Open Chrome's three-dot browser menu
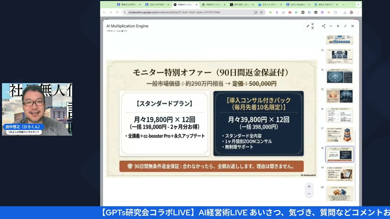The height and width of the screenshot is (219, 390). point(358,12)
